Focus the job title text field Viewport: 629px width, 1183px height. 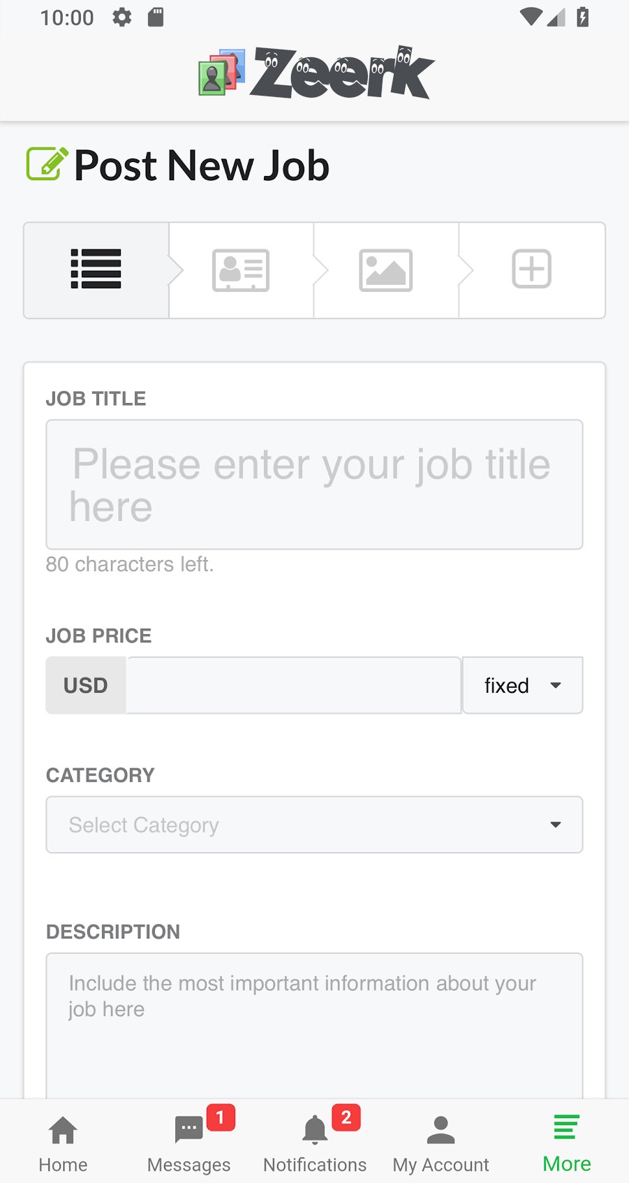314,485
